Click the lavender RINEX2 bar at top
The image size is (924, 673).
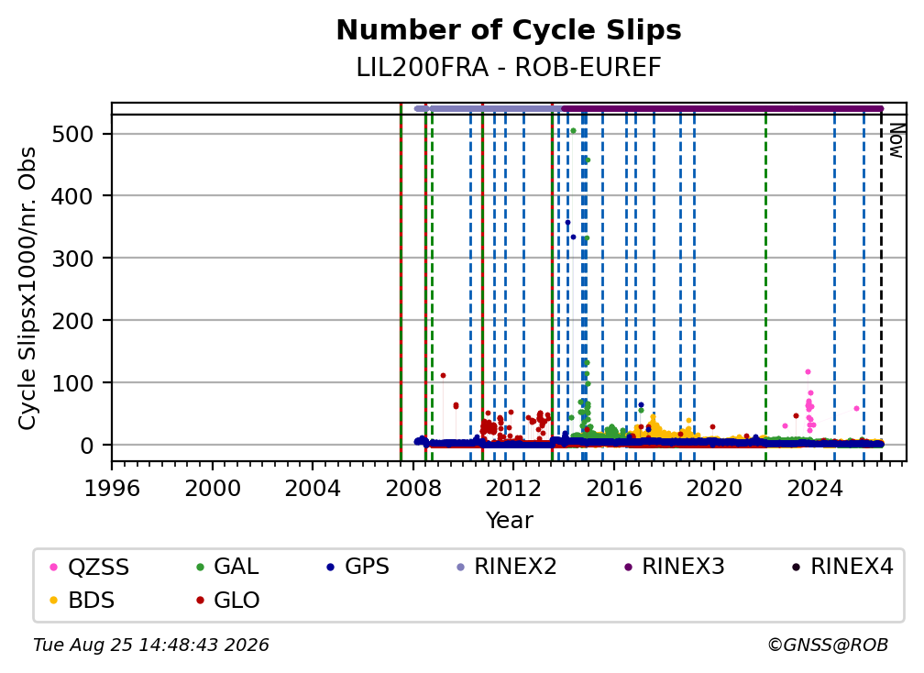[489, 108]
